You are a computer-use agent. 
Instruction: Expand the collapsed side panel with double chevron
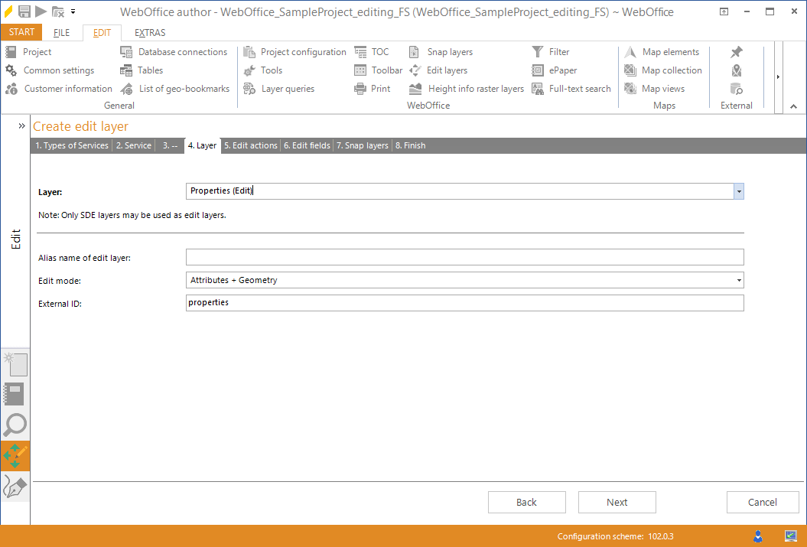pyautogui.click(x=22, y=125)
